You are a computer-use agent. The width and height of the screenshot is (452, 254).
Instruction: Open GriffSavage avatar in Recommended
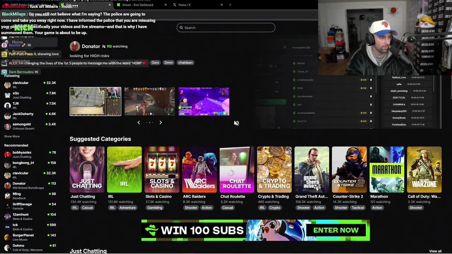[7, 206]
